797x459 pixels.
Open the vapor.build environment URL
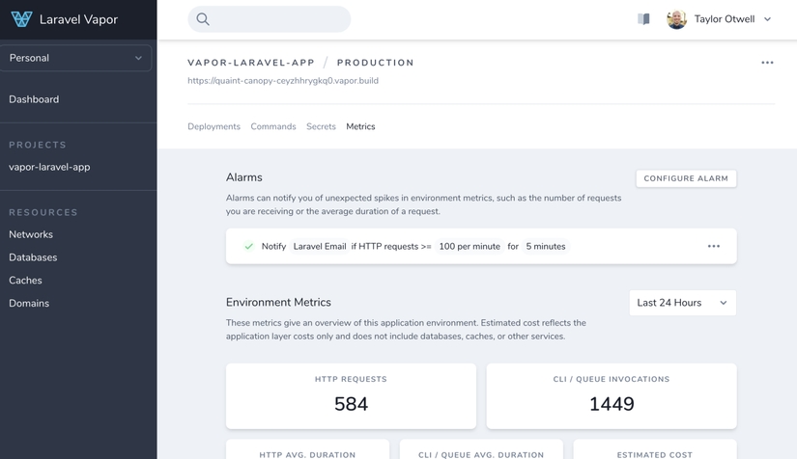pos(283,81)
